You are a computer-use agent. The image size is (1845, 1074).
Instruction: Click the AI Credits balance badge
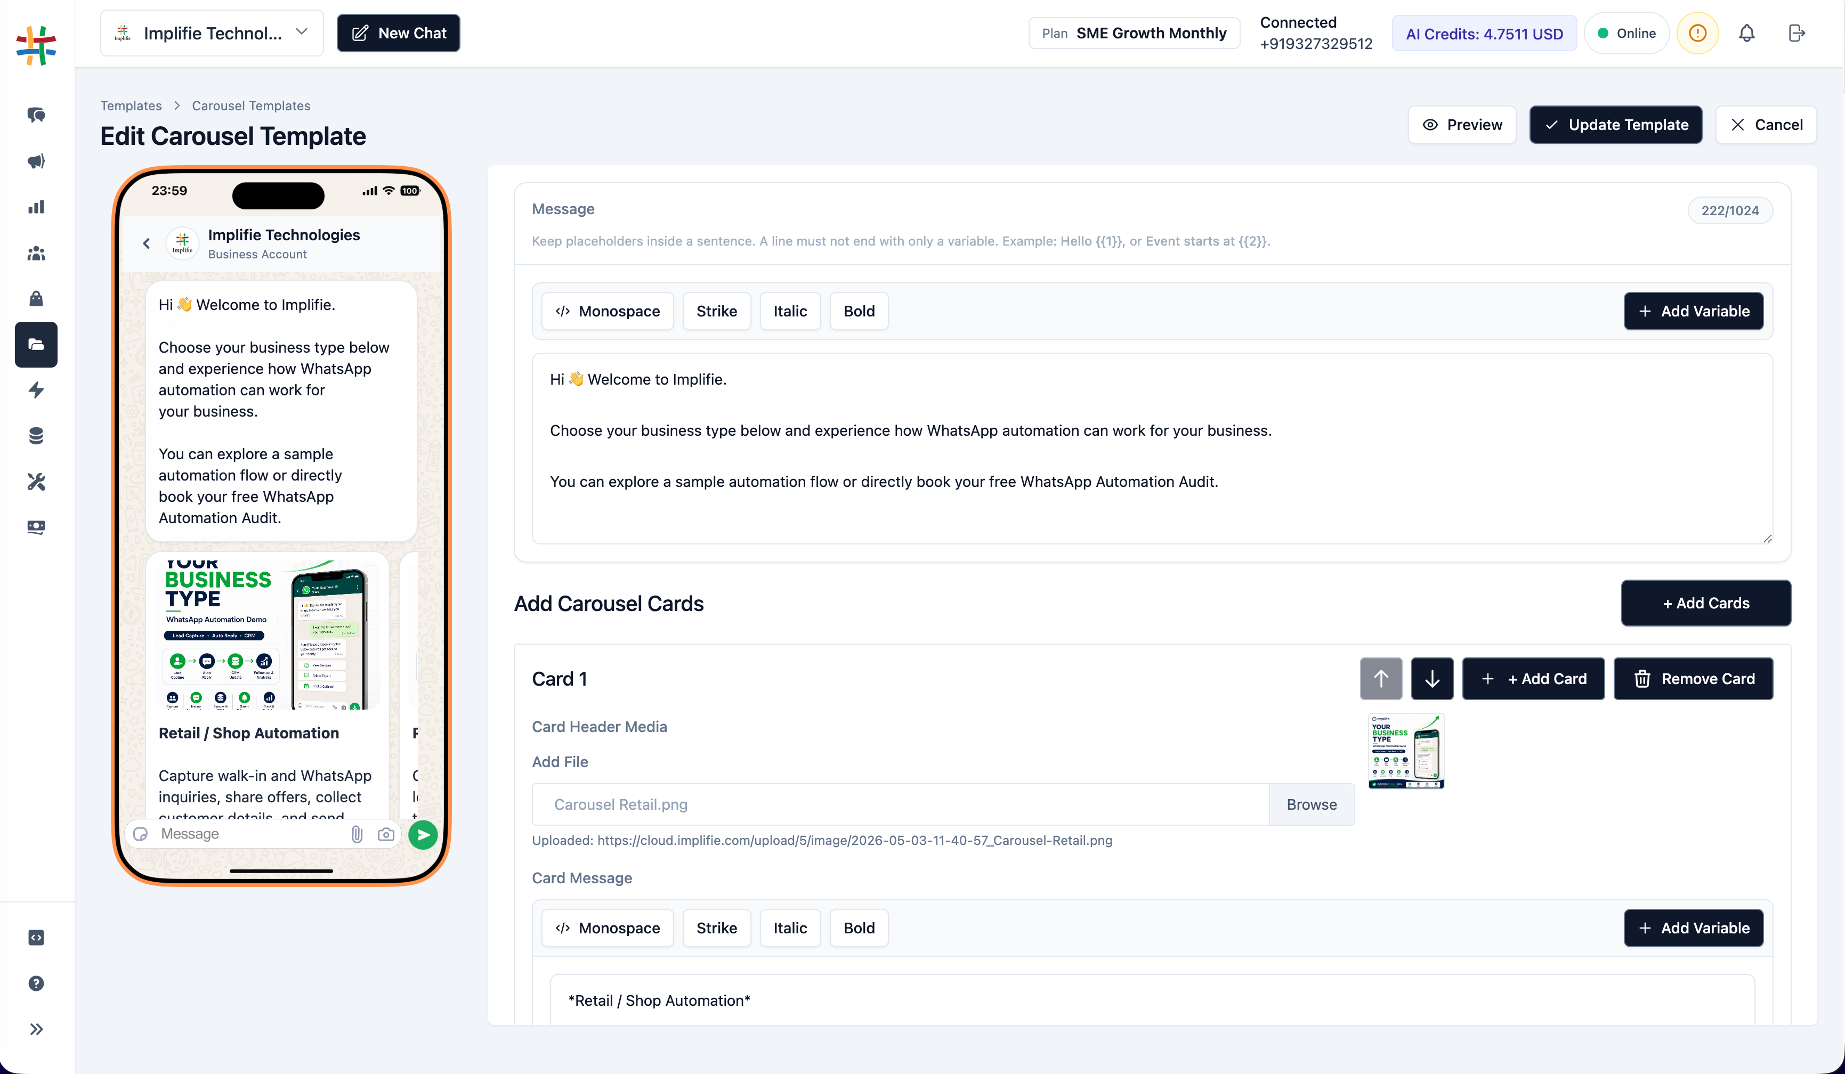coord(1484,34)
